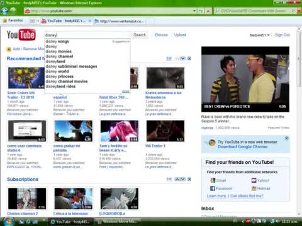The image size is (302, 226).
Task: Open the YouTube window in the taskbar
Action: click(x=71, y=222)
